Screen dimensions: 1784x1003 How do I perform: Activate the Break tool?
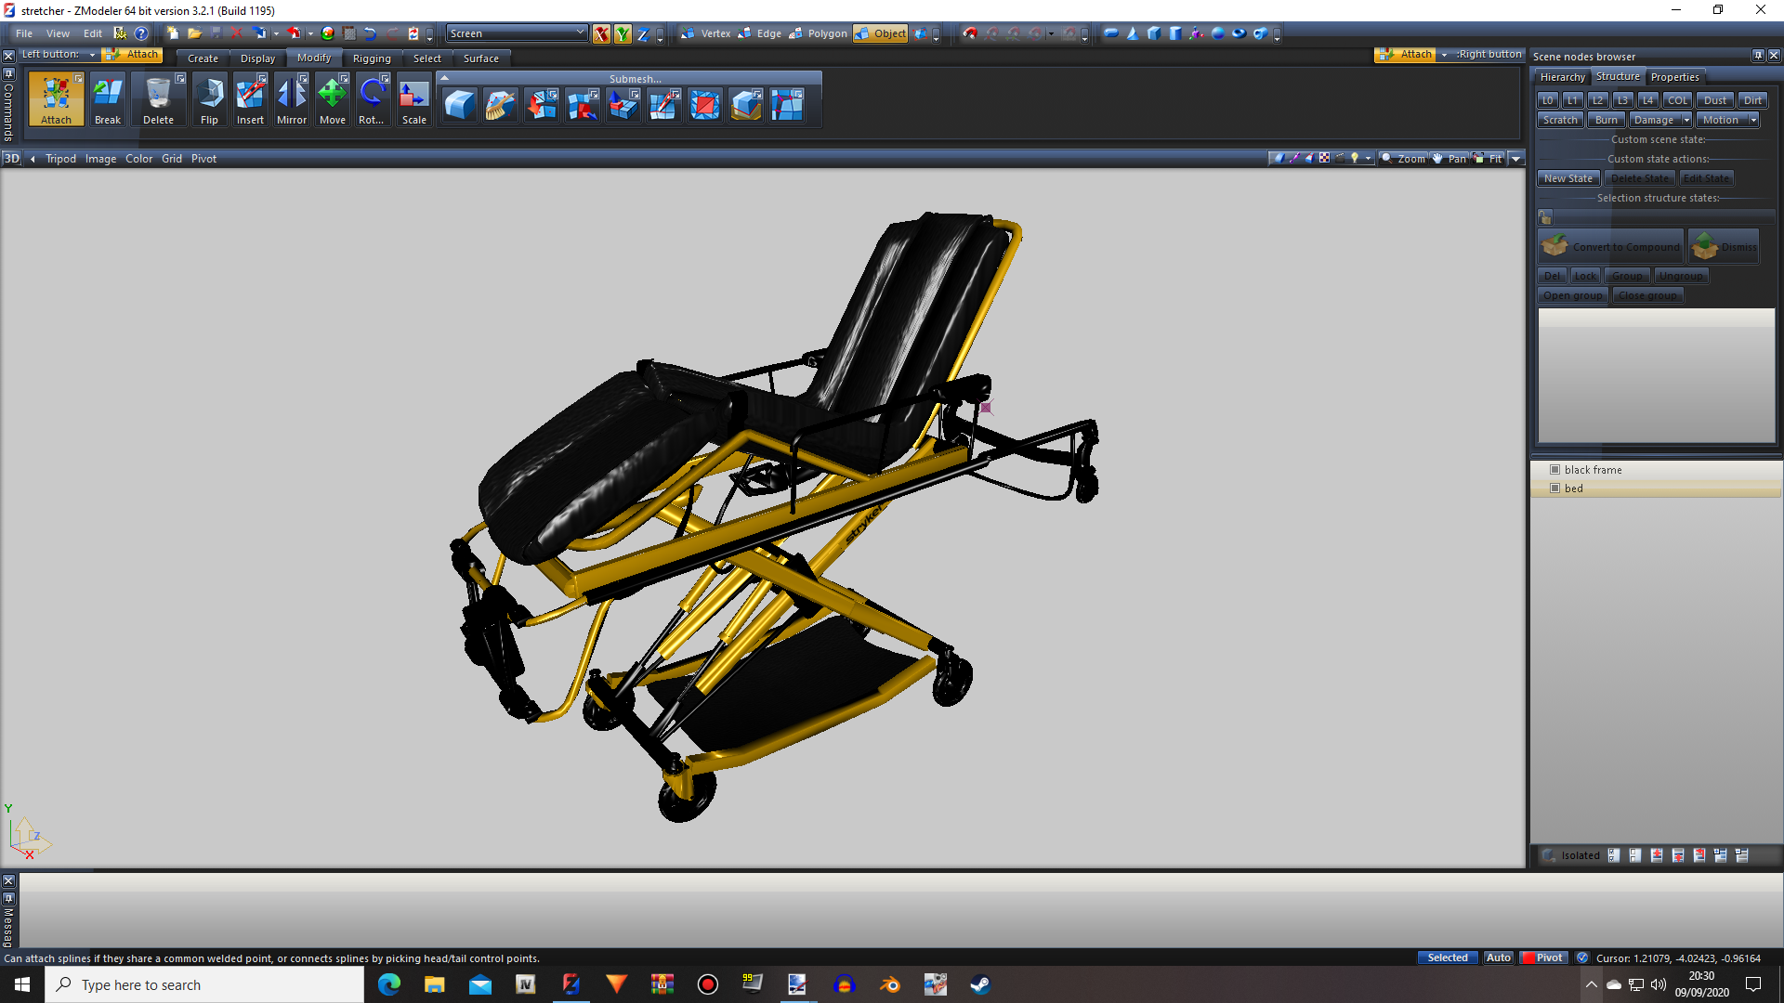coord(108,99)
